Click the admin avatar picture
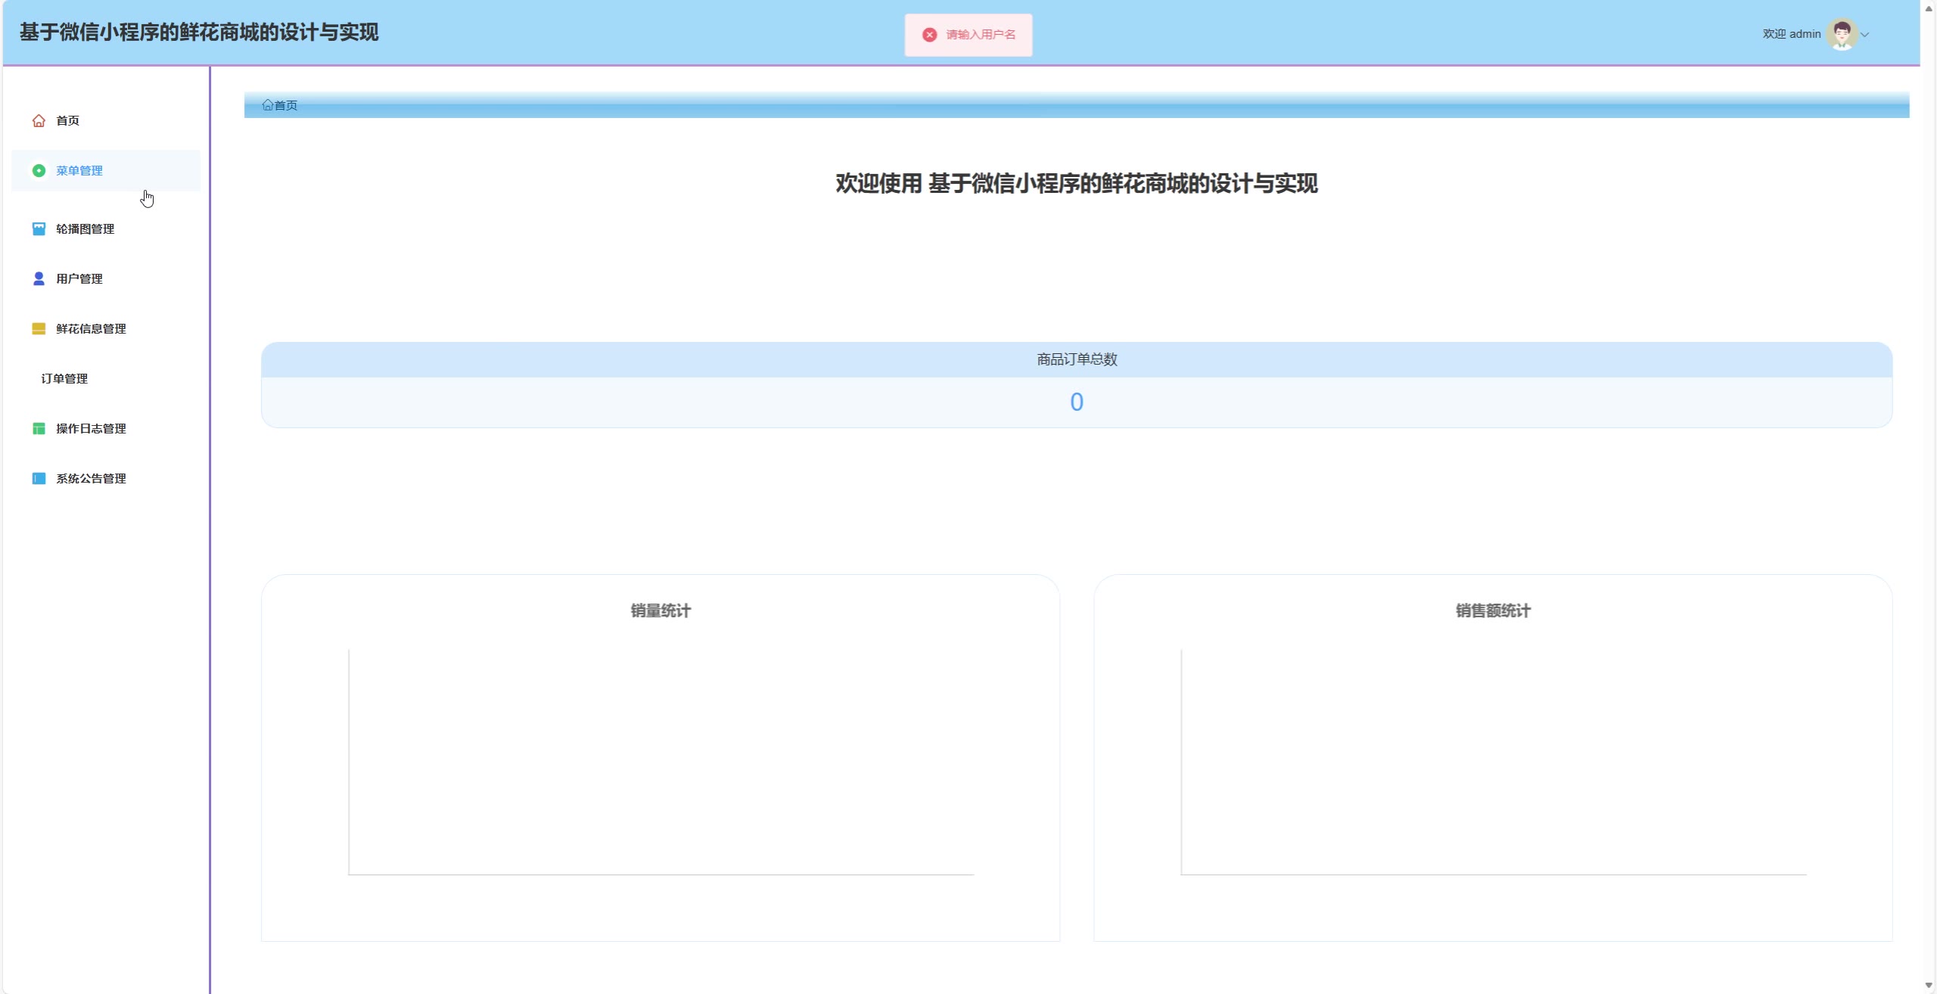The height and width of the screenshot is (994, 1937). click(1842, 34)
